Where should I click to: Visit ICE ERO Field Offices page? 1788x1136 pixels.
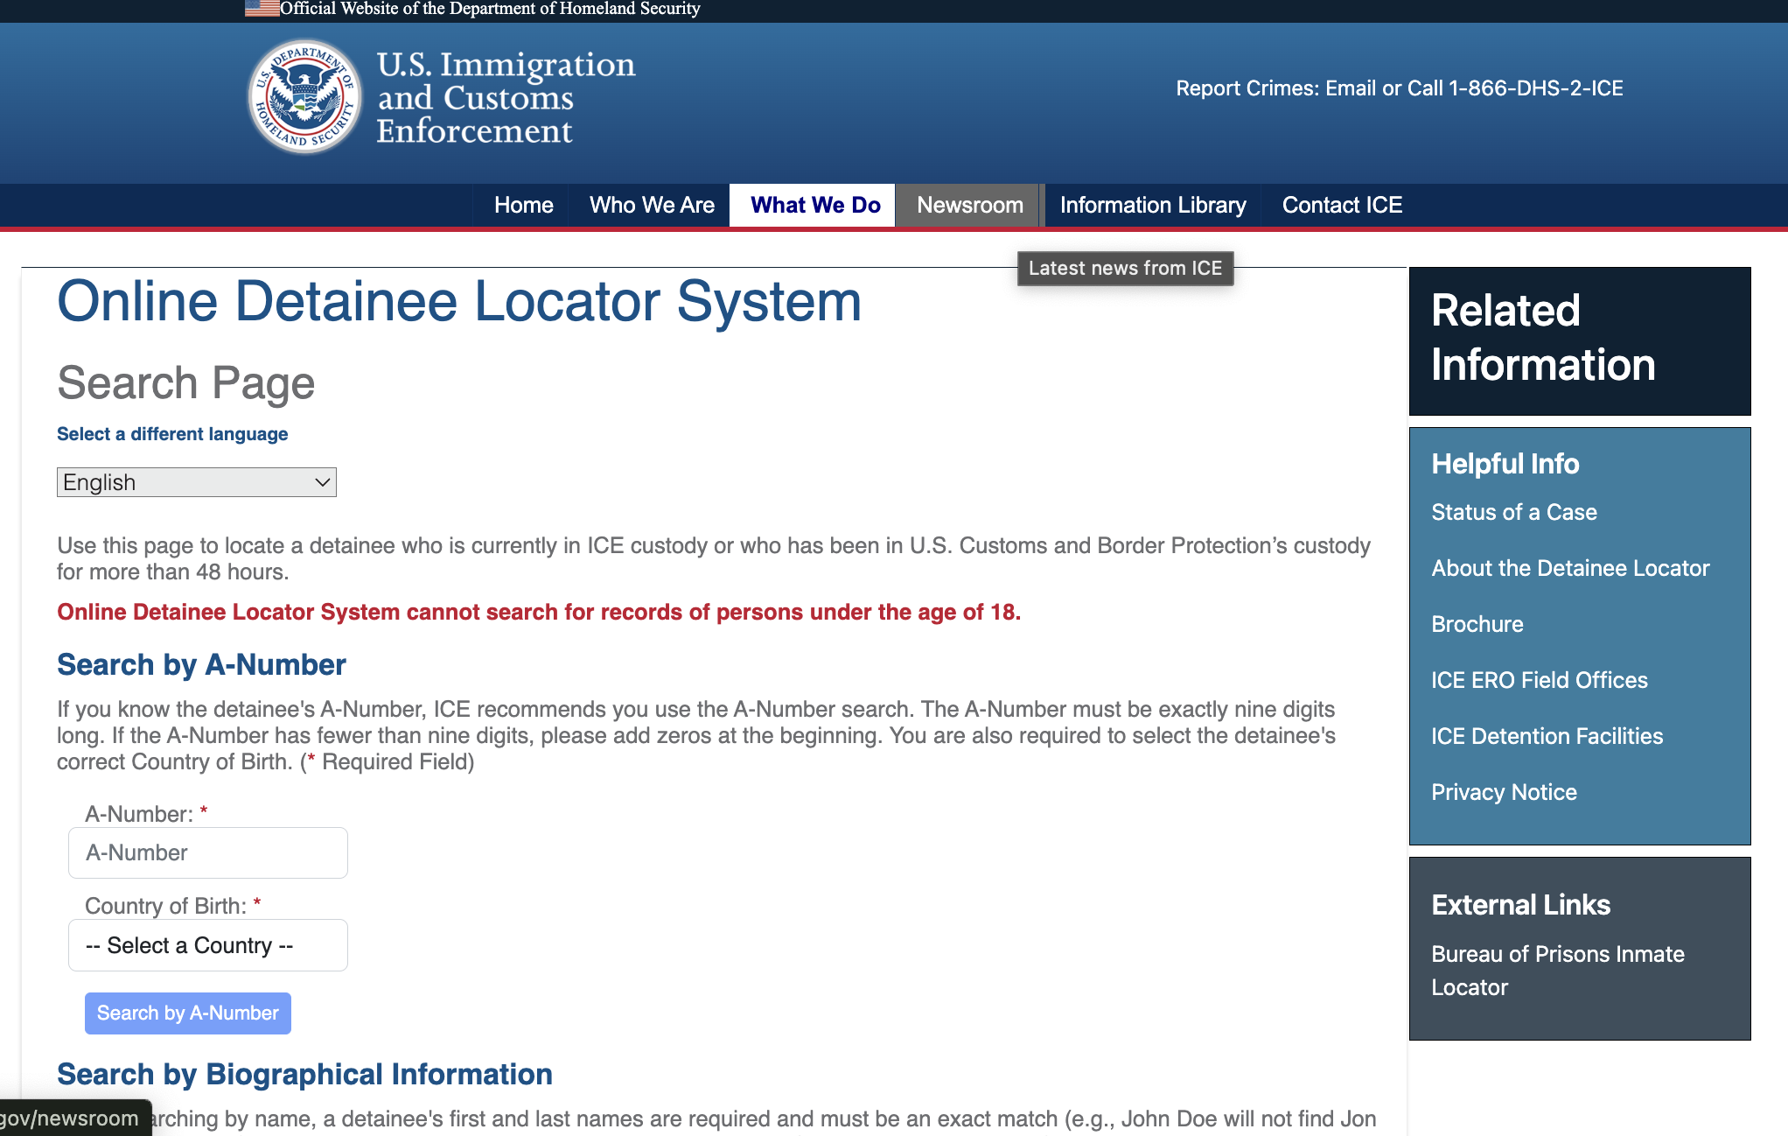point(1539,680)
